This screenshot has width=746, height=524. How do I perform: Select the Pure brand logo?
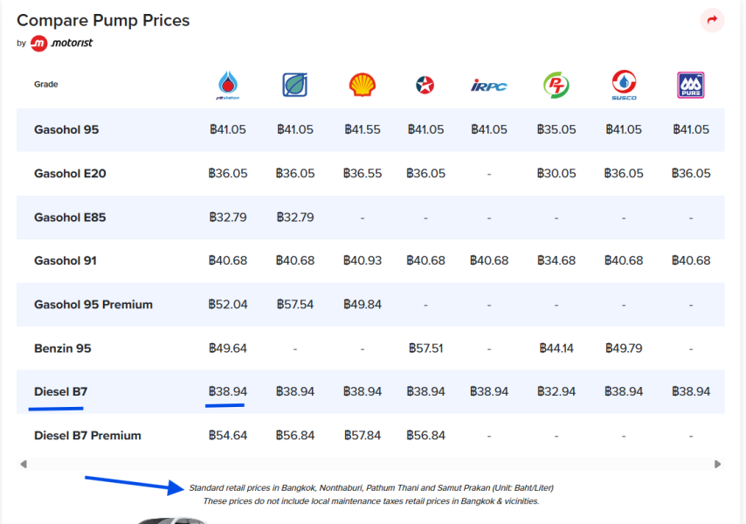click(x=691, y=85)
